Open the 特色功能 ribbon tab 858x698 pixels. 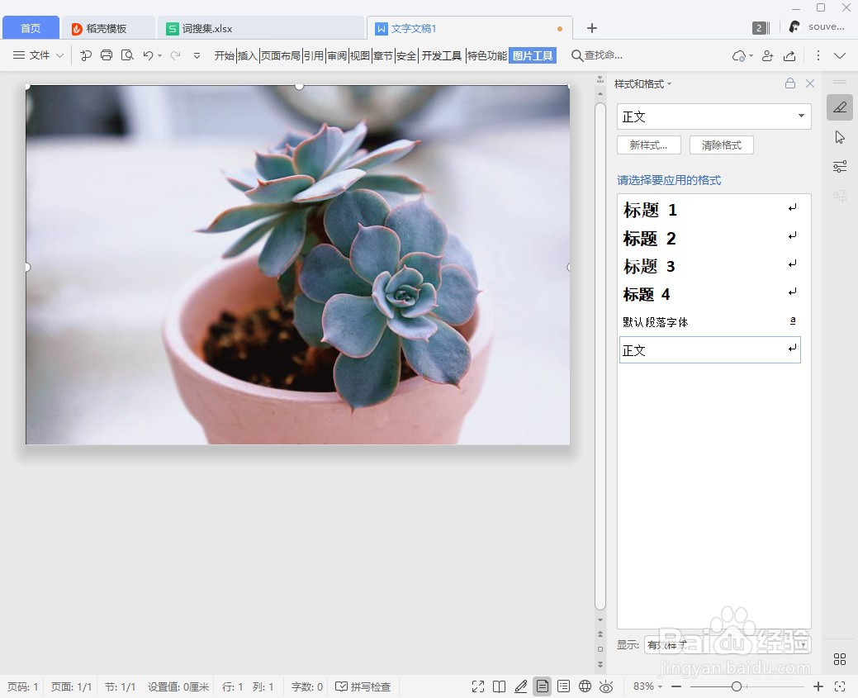click(486, 55)
